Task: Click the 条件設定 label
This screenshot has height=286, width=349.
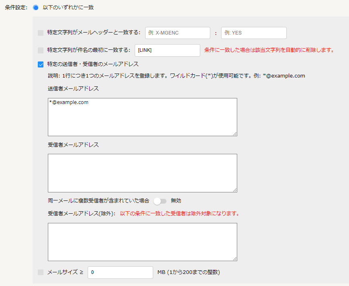Action: pyautogui.click(x=16, y=8)
